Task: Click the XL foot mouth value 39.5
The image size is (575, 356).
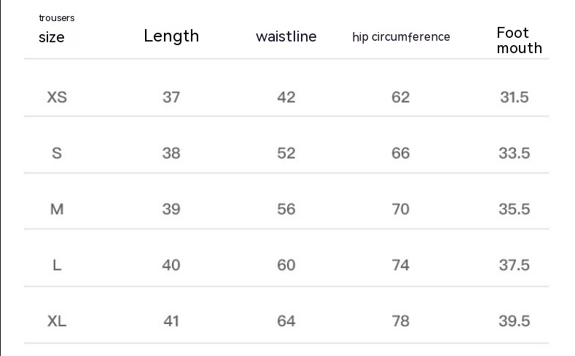Action: click(515, 321)
